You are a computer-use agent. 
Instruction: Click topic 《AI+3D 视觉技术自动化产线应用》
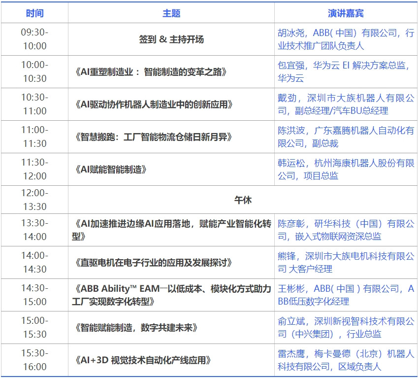coord(171,360)
